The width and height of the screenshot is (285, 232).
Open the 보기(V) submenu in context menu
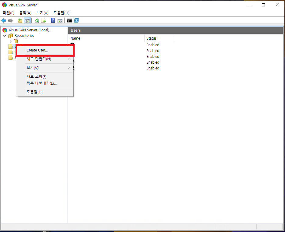point(45,68)
